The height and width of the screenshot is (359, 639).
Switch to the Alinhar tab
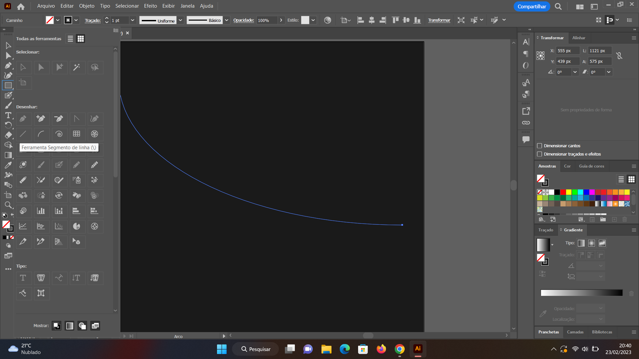579,38
